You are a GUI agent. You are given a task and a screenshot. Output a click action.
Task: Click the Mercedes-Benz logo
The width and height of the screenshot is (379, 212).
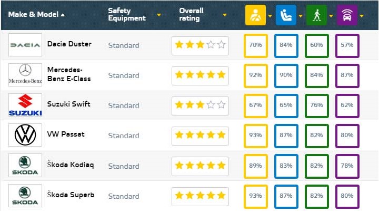click(25, 75)
